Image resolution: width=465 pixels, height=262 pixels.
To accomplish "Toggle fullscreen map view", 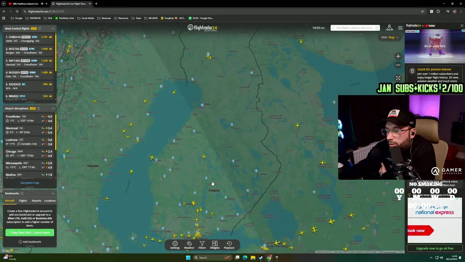I will [x=398, y=78].
